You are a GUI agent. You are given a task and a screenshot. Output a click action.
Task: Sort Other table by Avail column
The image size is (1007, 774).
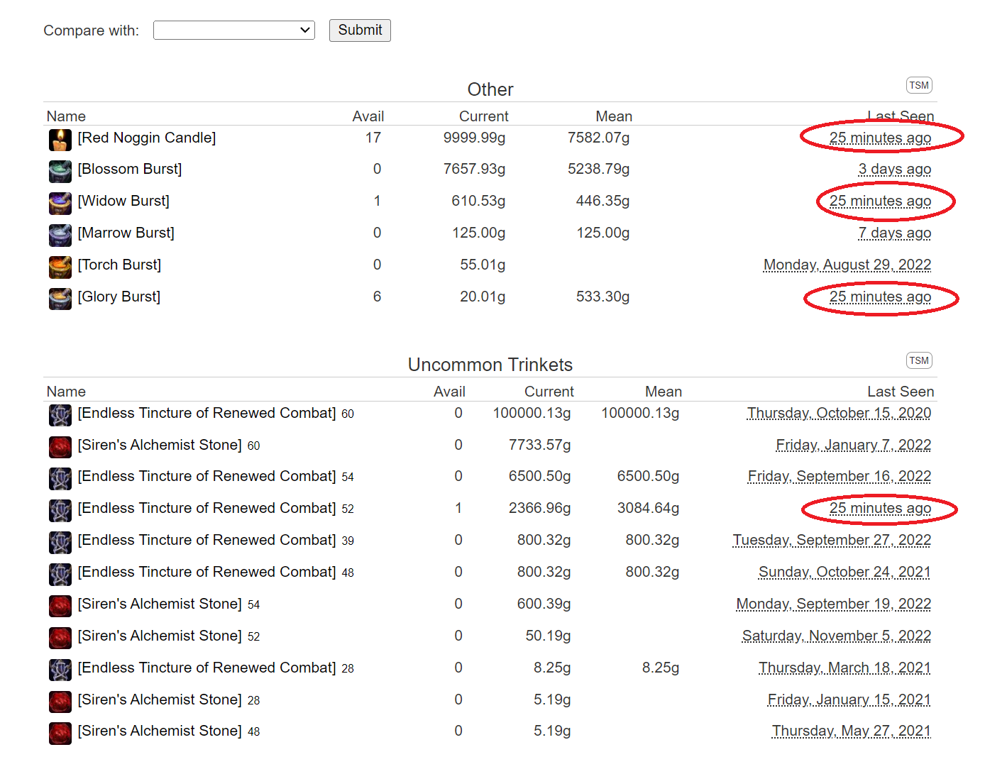pos(368,116)
